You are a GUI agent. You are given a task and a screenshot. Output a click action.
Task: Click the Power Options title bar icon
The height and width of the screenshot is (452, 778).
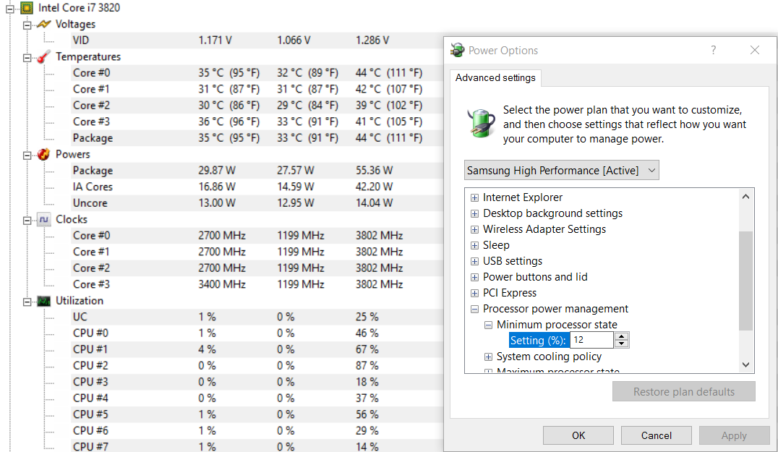point(457,50)
